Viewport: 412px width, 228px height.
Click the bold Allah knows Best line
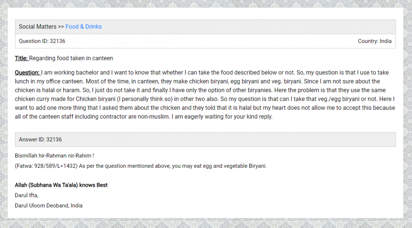61,185
